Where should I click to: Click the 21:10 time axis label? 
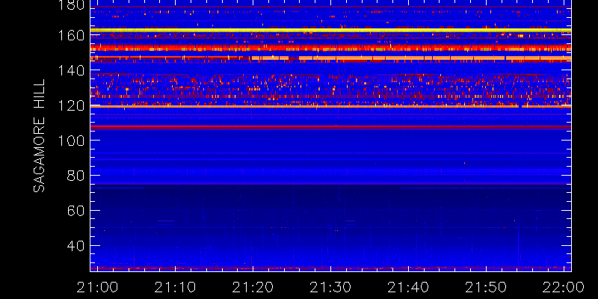point(174,287)
